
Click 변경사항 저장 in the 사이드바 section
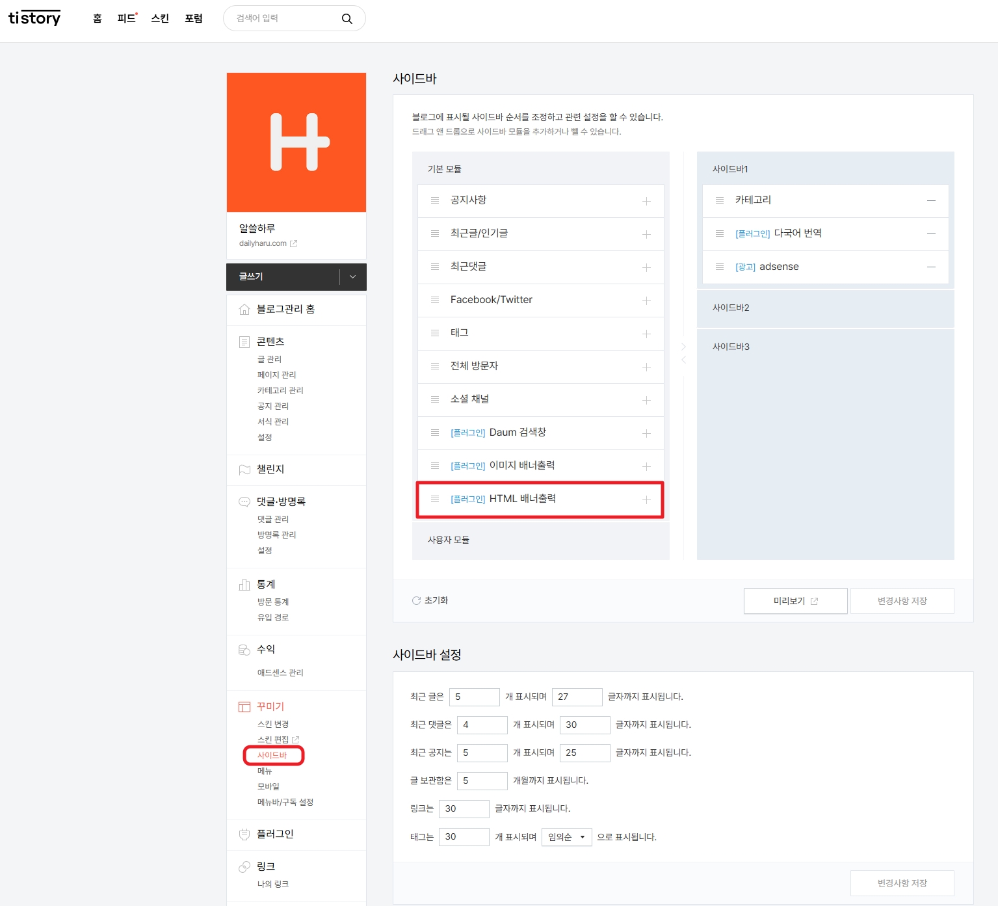click(x=902, y=601)
